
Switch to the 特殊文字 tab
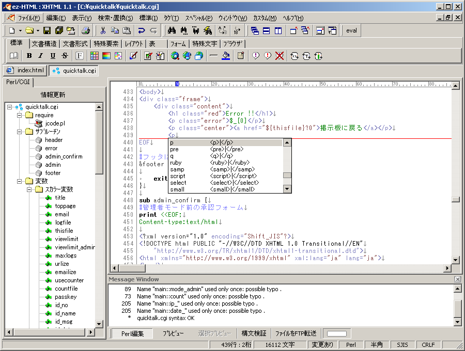[x=205, y=44]
